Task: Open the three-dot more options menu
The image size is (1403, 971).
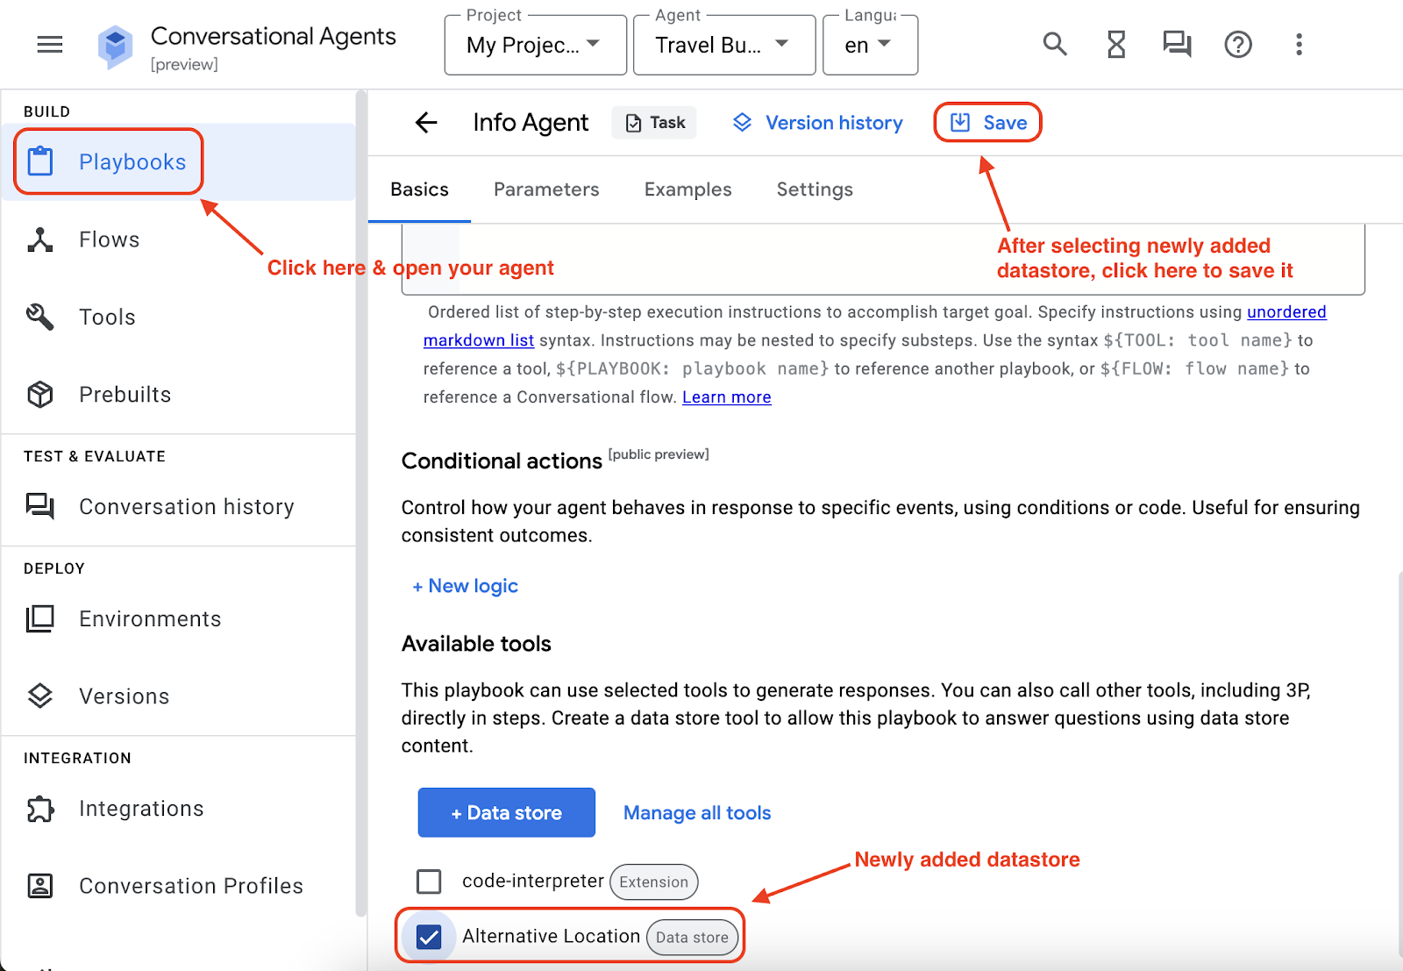Action: pos(1299,44)
